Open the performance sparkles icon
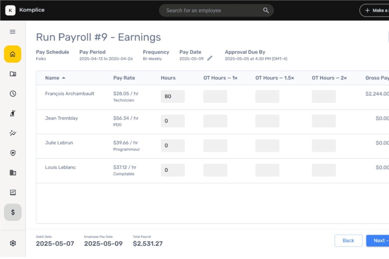Image resolution: width=389 pixels, height=259 pixels. (x=12, y=133)
